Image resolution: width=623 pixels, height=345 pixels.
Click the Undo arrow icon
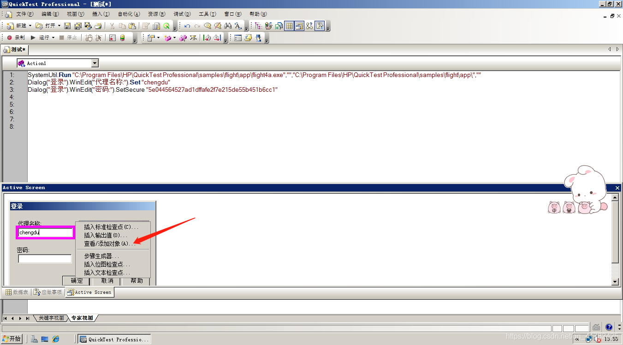click(x=187, y=26)
